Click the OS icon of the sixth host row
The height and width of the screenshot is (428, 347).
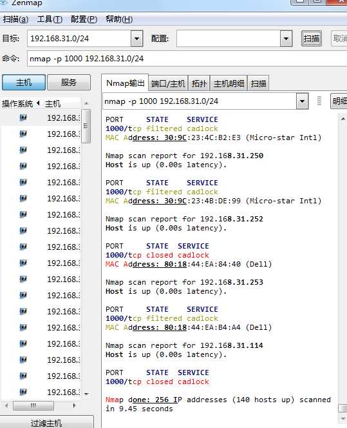click(x=23, y=198)
